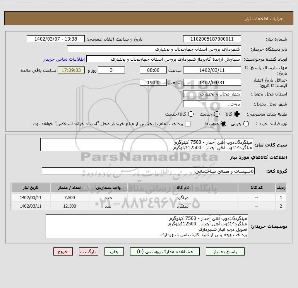Click the request creator name field
The image size is (298, 288).
pos(164,59)
